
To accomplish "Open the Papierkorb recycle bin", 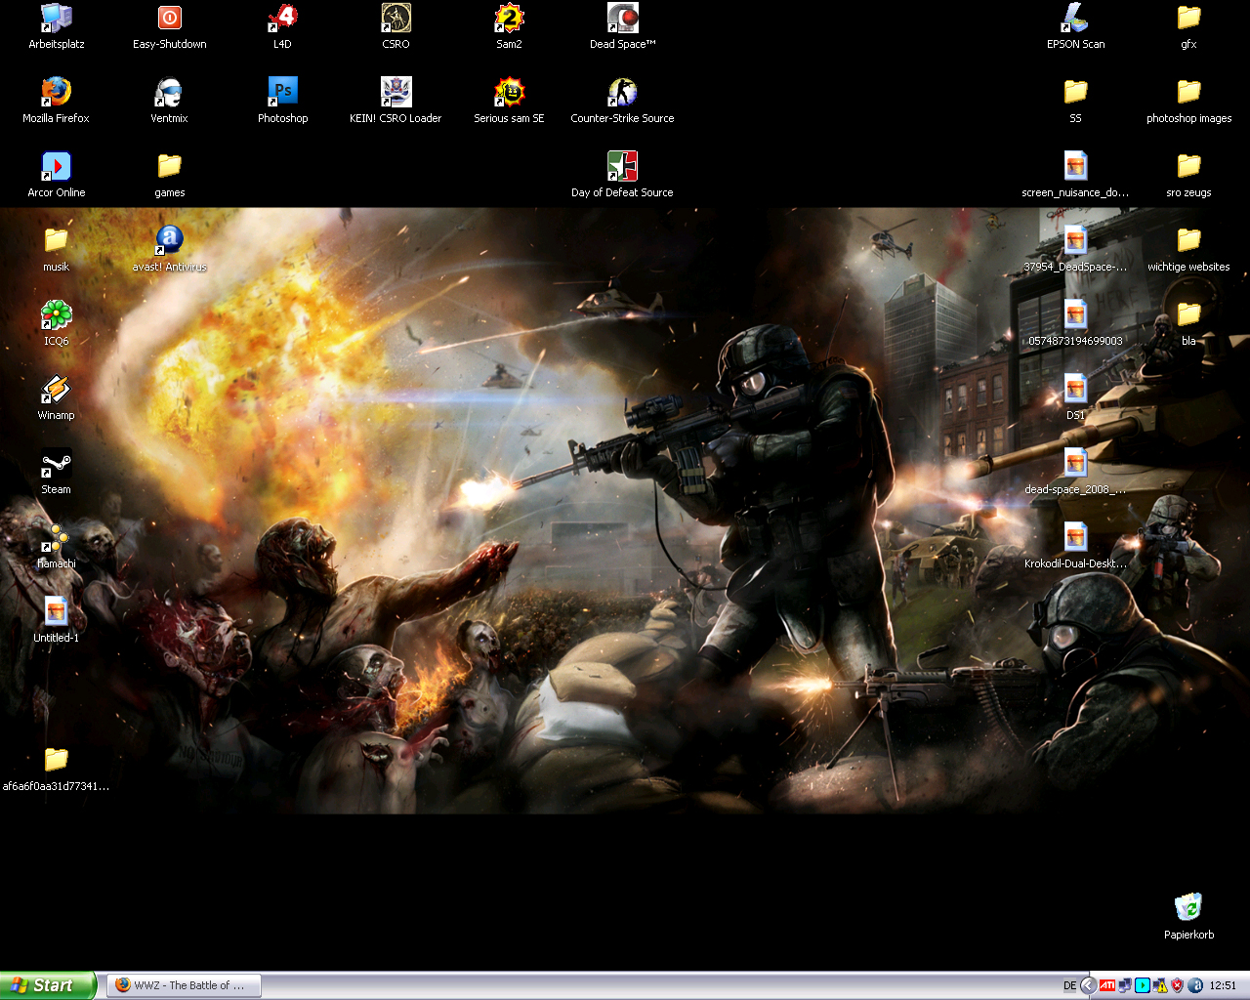I will point(1188,908).
